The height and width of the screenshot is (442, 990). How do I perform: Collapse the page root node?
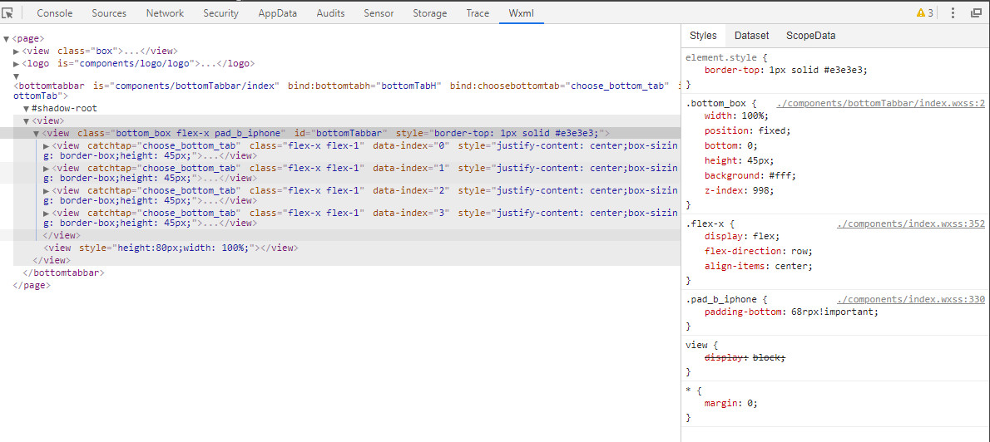[7, 39]
